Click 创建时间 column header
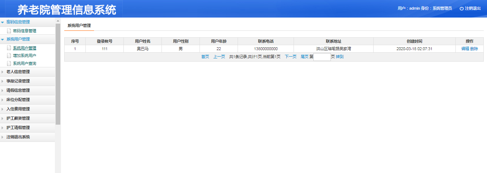 pos(415,41)
